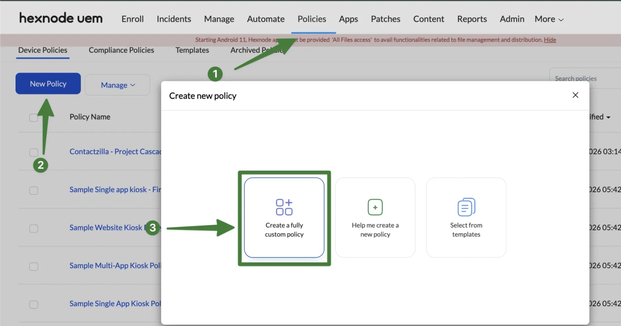Screen dimensions: 621x326
Task: Choose Create a fully custom policy card
Action: (x=284, y=218)
